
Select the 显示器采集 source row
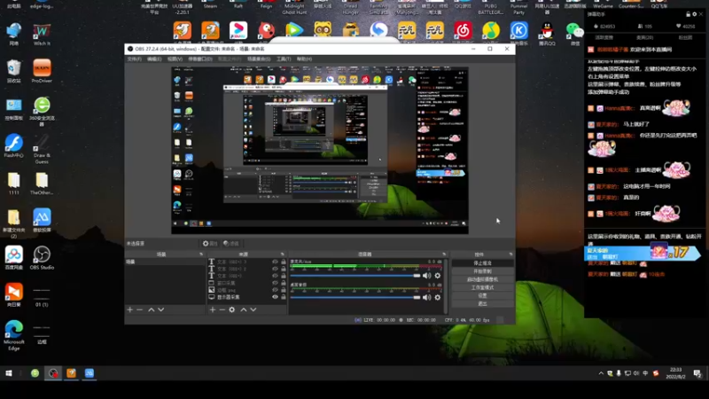(247, 297)
